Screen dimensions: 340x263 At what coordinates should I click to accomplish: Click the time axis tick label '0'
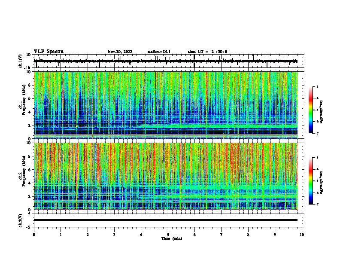(x=34, y=235)
